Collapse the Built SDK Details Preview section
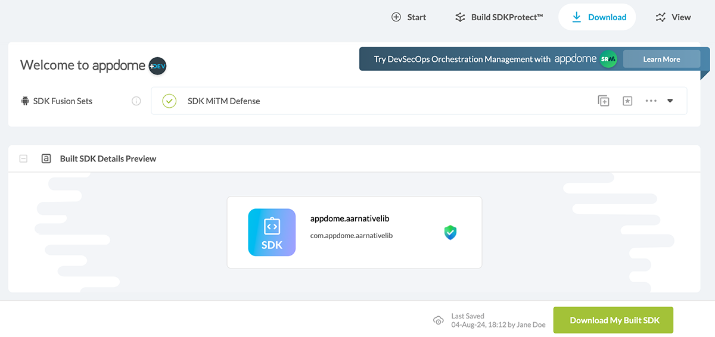The width and height of the screenshot is (715, 337). point(24,159)
